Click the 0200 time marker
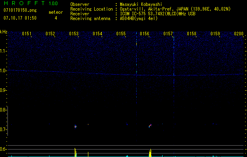Viewport: 247px width, 157px height. 239,34
